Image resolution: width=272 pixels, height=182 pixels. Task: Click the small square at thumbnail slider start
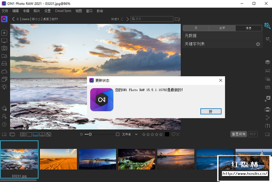pyautogui.click(x=81, y=134)
